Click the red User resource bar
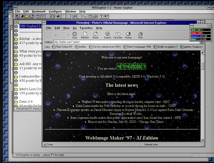The image size is (214, 163). click(x=200, y=33)
